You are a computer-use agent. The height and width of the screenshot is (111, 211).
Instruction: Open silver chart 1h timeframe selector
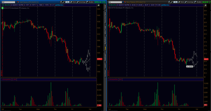[175, 2]
